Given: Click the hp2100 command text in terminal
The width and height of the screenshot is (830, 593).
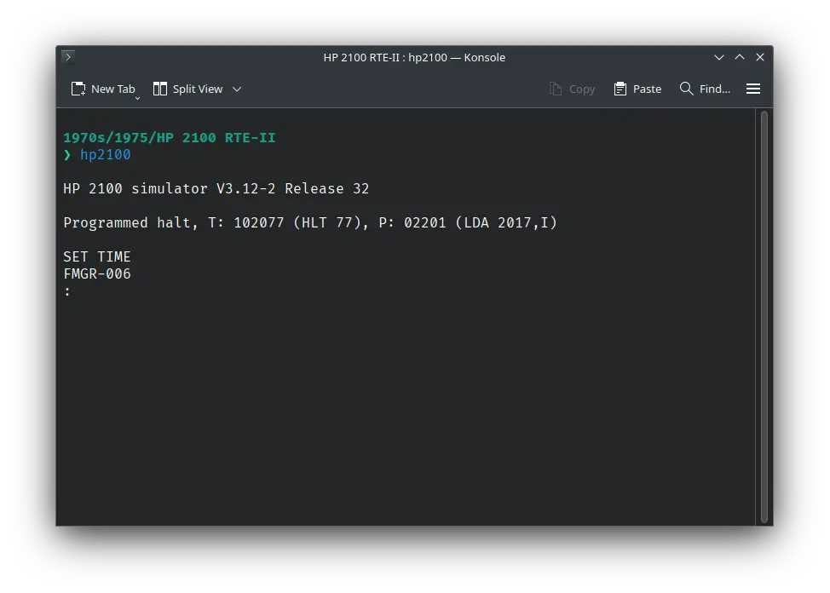Looking at the screenshot, I should coord(106,154).
